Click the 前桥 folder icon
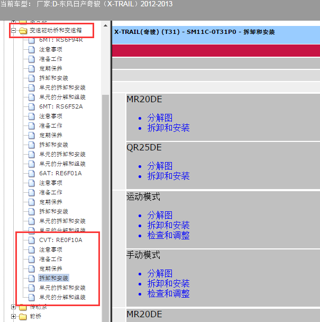Viewport: 320px width, 322px height. point(23,317)
